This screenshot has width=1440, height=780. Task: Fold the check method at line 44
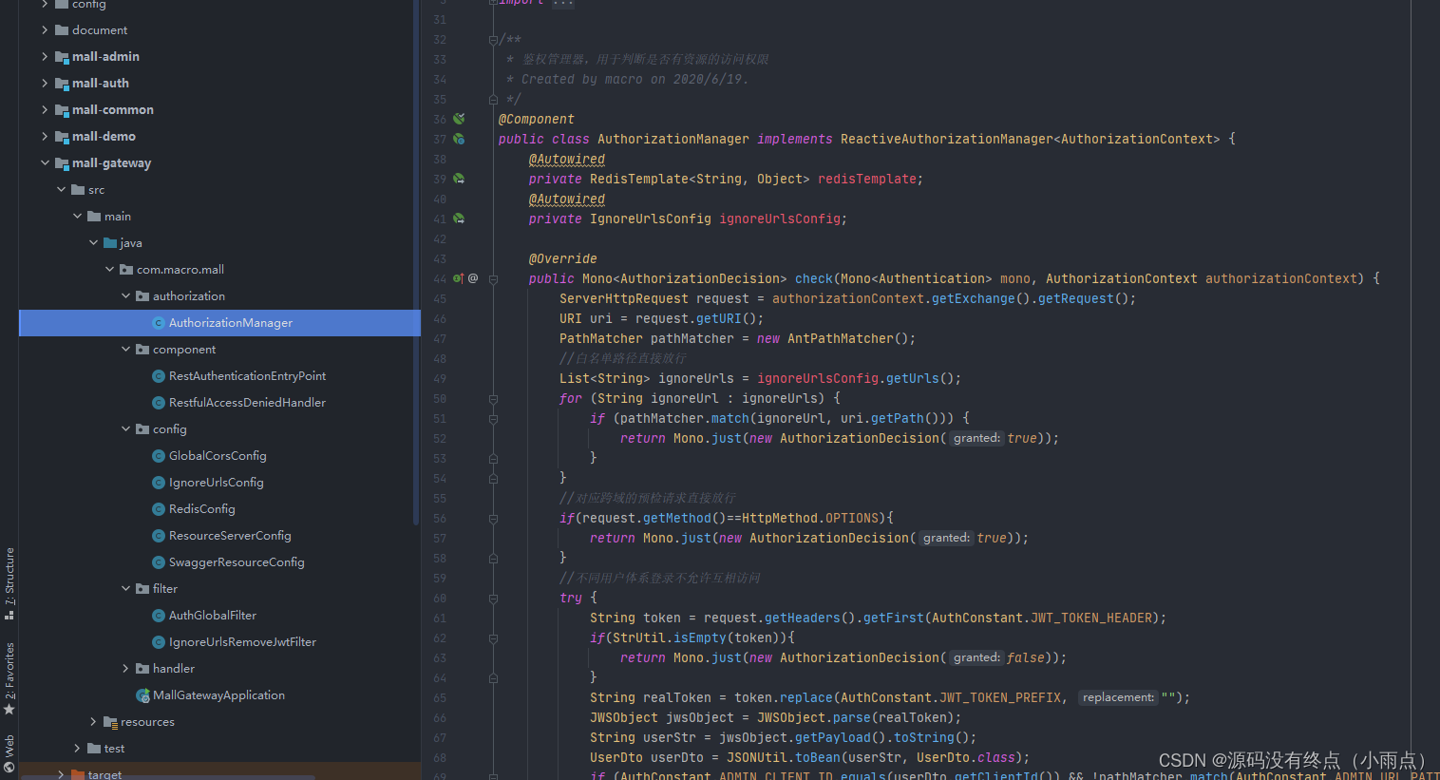pyautogui.click(x=493, y=278)
